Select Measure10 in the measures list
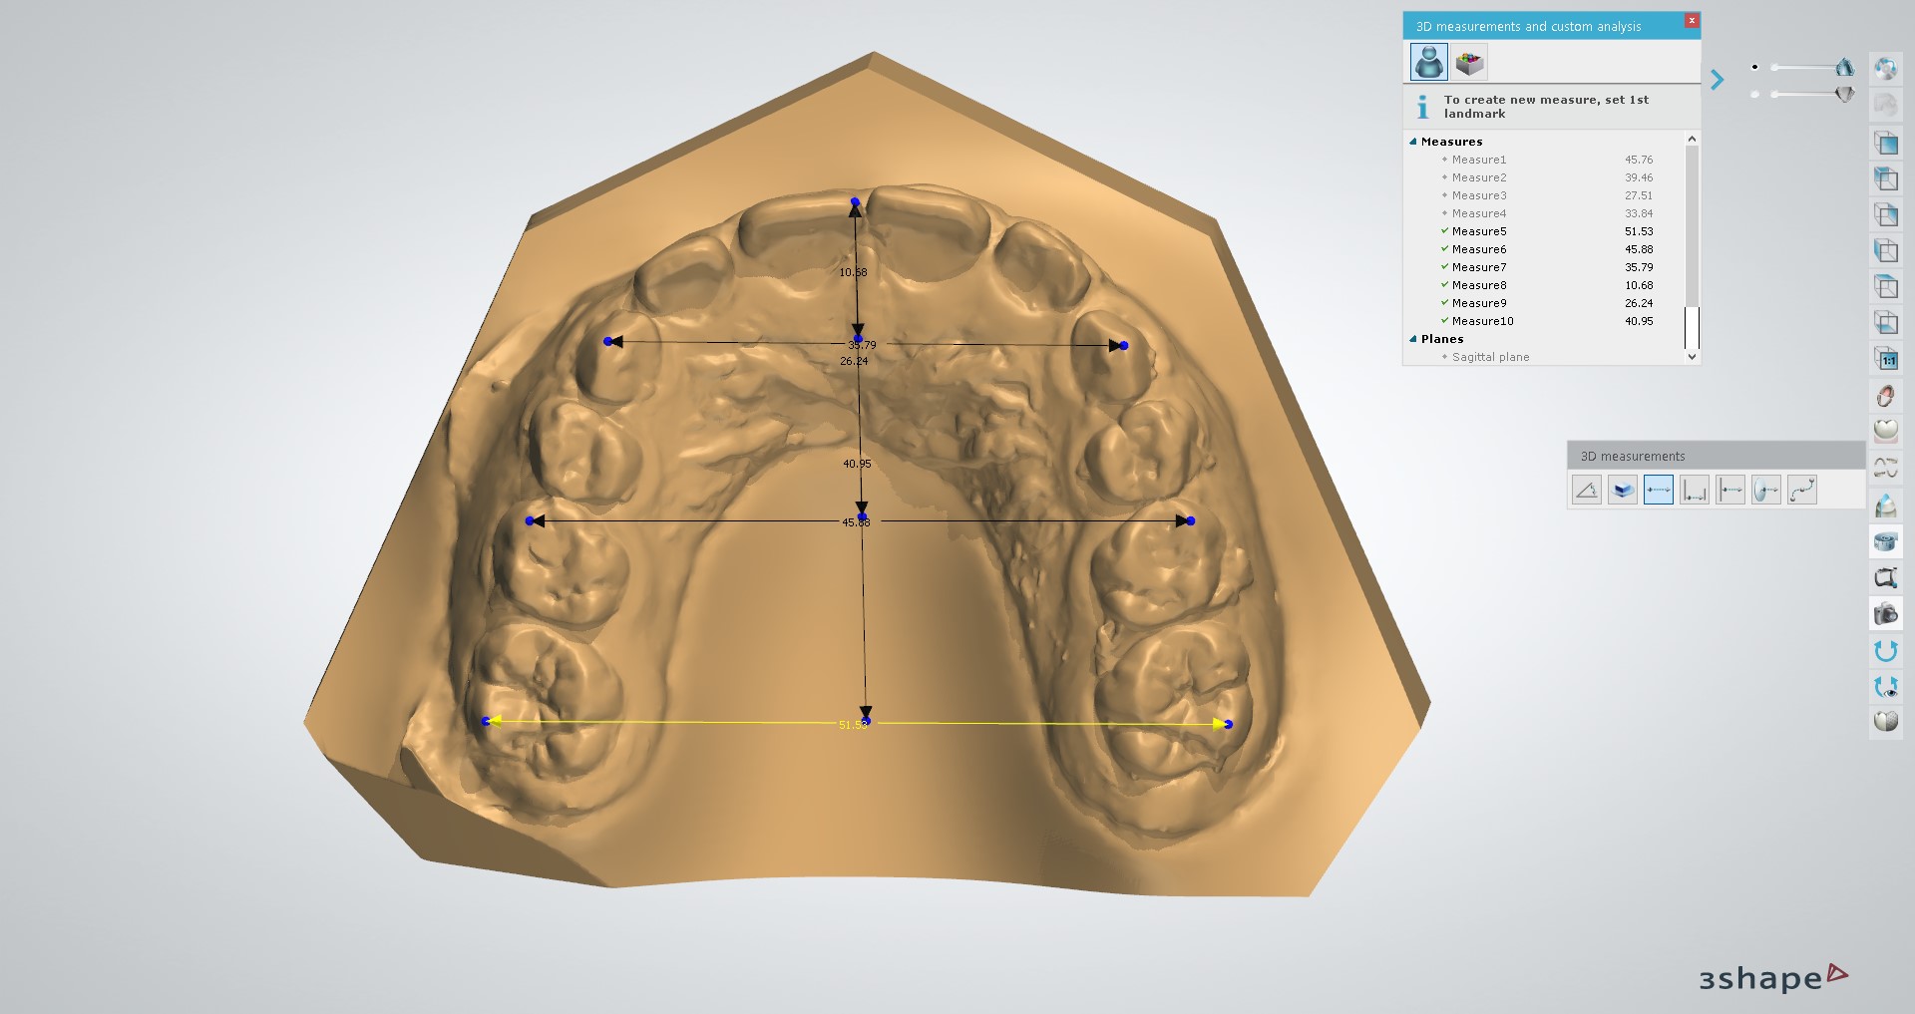 [1482, 321]
